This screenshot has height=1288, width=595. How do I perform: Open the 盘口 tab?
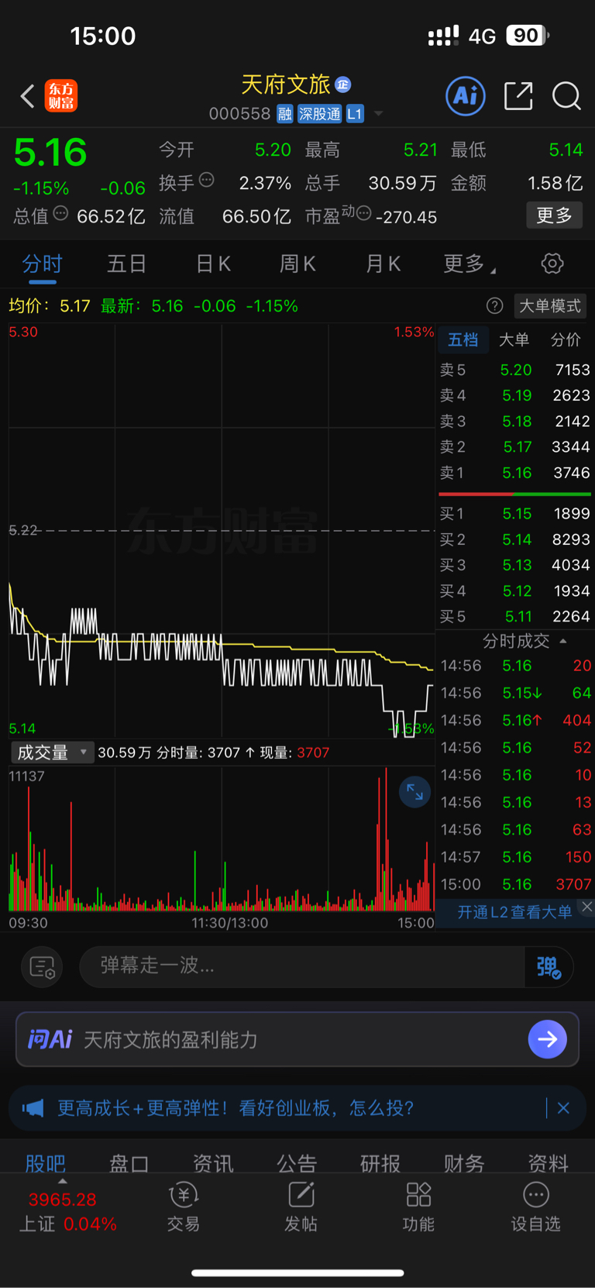(x=129, y=1162)
